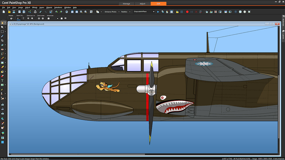The image size is (285, 160).
Task: Click the Edit selected script icon
Action: pyautogui.click(x=167, y=12)
